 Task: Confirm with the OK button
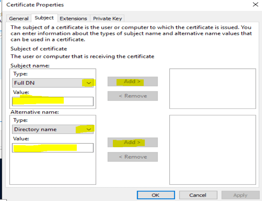pos(155,195)
